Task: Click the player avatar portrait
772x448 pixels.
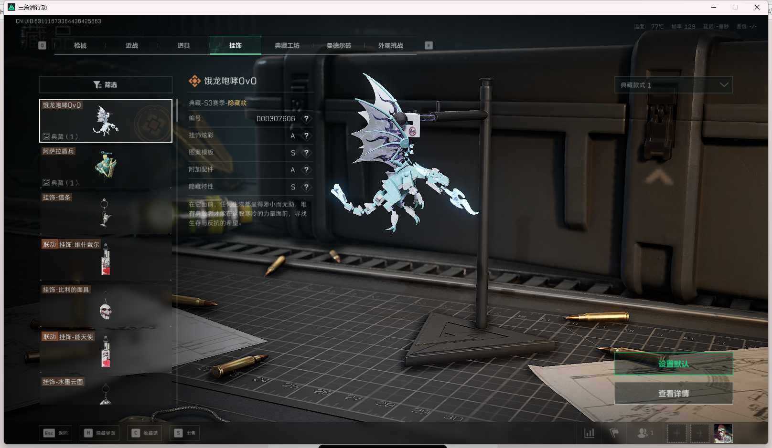Action: tap(723, 433)
